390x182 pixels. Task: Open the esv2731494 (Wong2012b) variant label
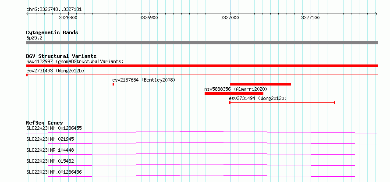coord(258,98)
